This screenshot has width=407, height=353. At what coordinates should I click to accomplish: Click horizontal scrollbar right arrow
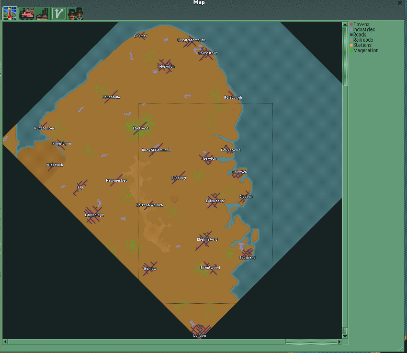point(339,342)
